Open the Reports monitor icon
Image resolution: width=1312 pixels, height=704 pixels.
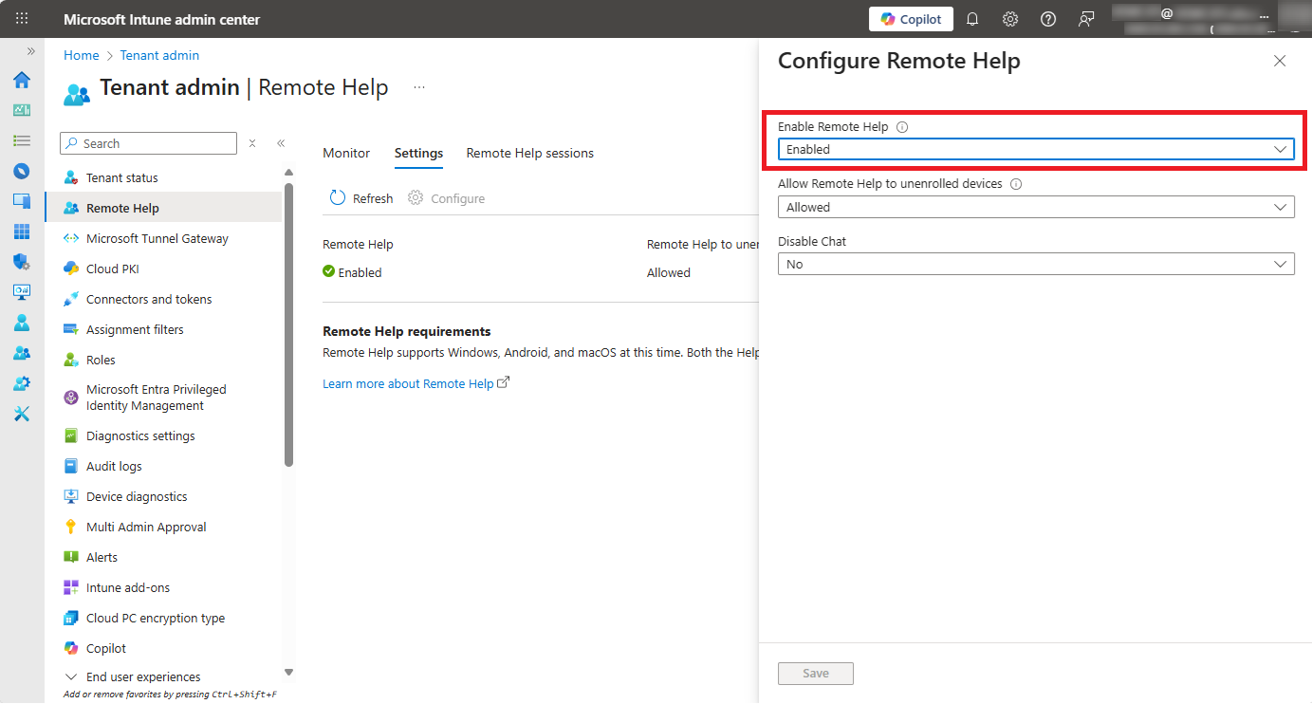point(21,292)
